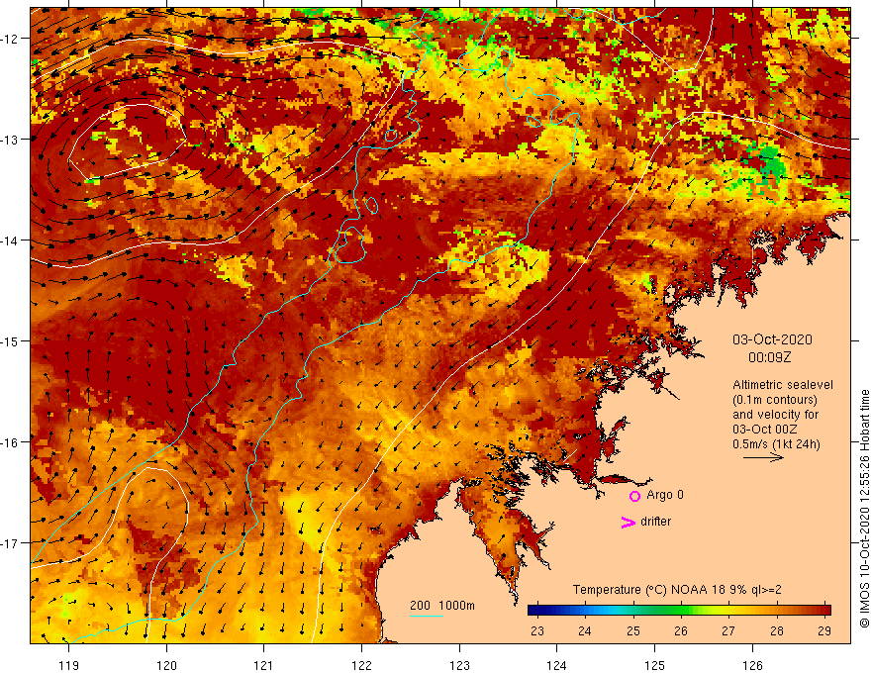The image size is (871, 673).
Task: Click the latitude axis label '-14'
Action: click(9, 240)
